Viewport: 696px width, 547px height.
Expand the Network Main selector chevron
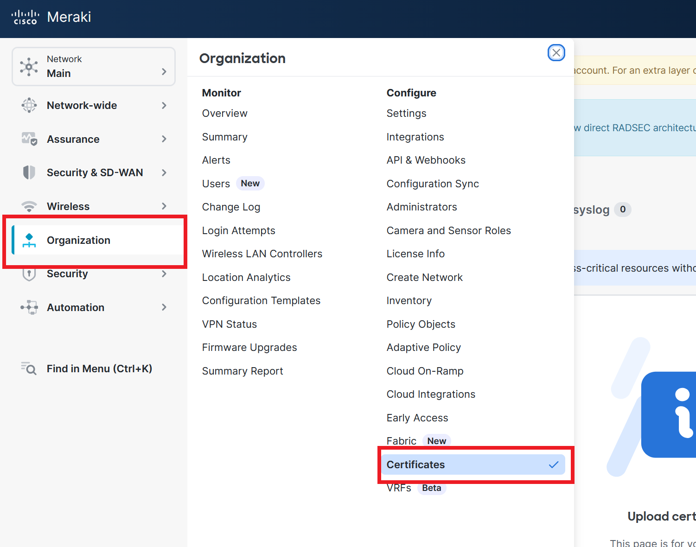[164, 71]
